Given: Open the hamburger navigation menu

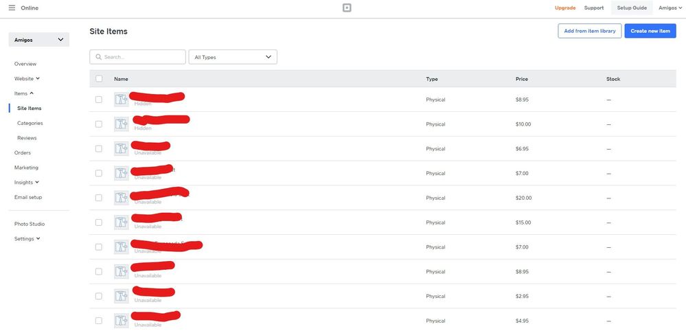Looking at the screenshot, I should click(12, 8).
